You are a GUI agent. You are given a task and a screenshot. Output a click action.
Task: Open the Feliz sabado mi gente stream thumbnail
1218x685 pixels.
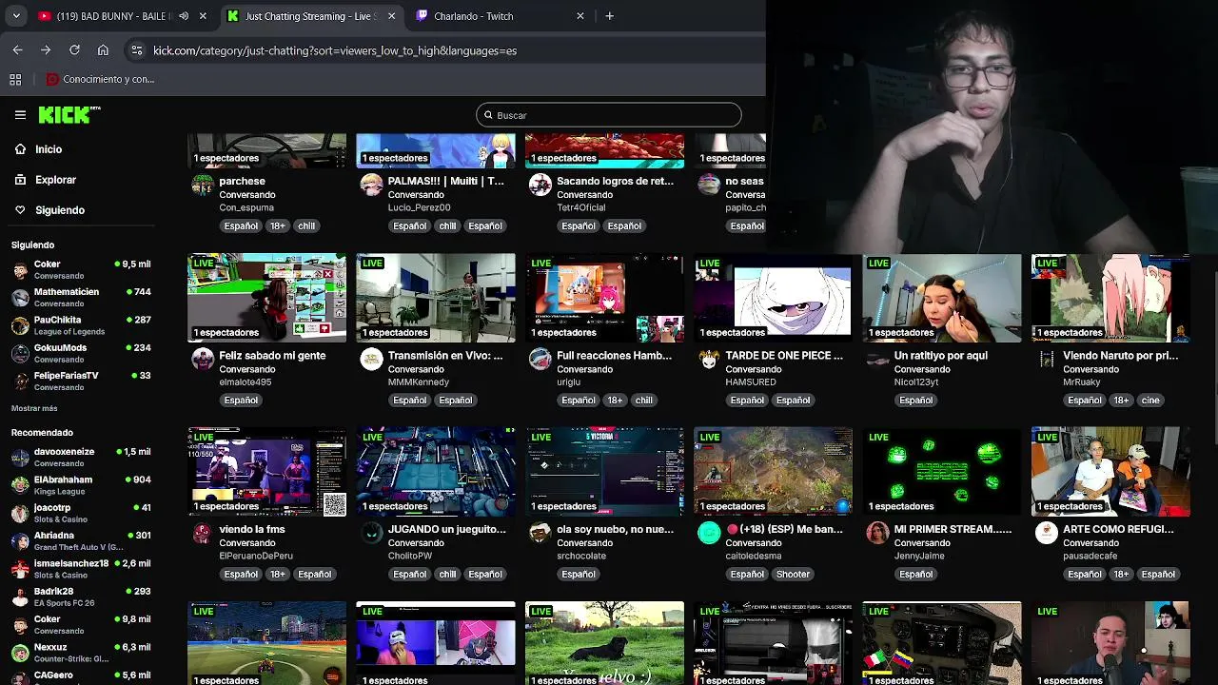pos(266,298)
